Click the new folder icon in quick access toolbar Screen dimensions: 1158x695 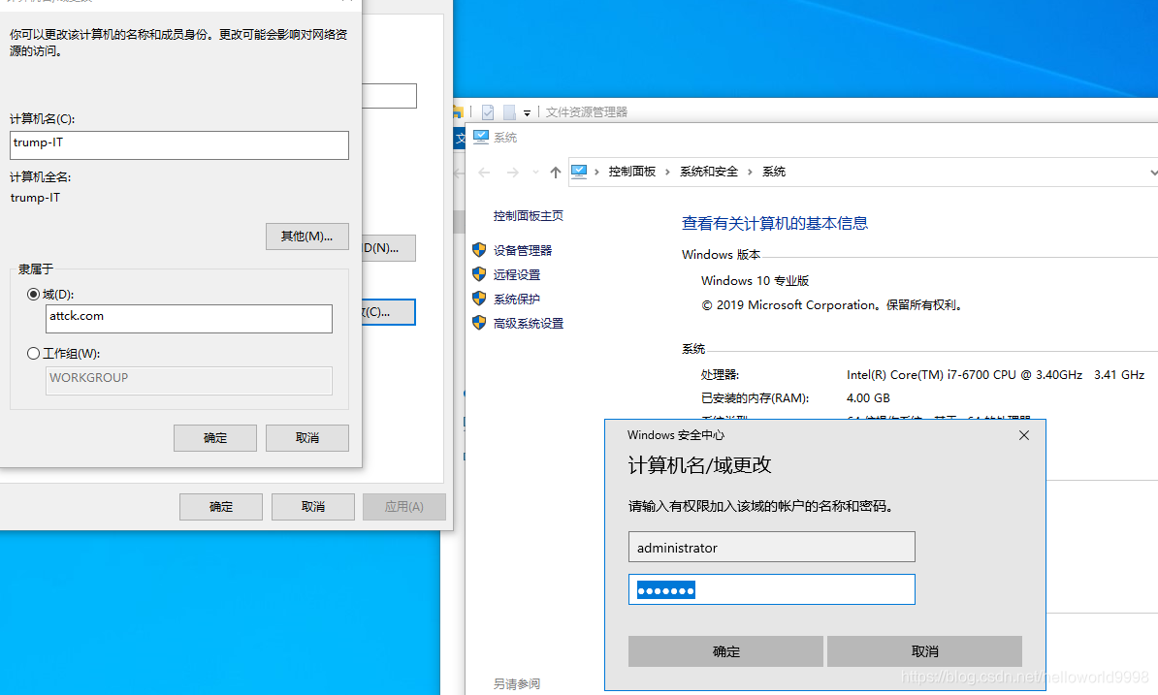point(508,111)
